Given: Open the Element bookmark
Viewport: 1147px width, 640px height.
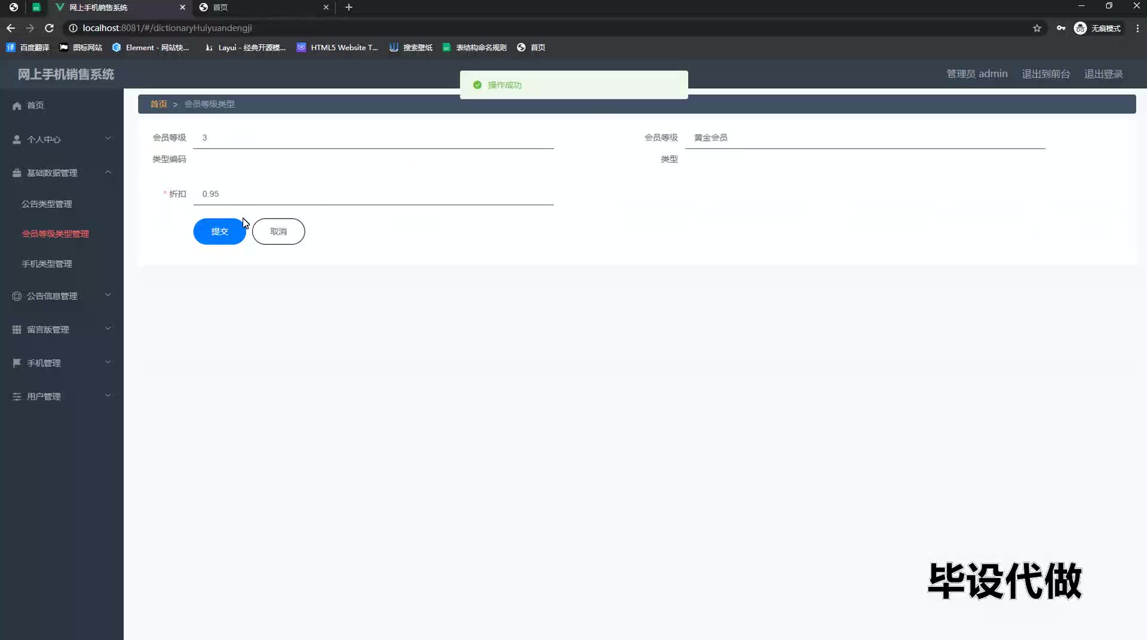Looking at the screenshot, I should click(x=151, y=47).
